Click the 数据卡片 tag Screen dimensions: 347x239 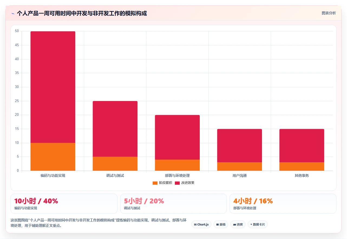(257, 224)
